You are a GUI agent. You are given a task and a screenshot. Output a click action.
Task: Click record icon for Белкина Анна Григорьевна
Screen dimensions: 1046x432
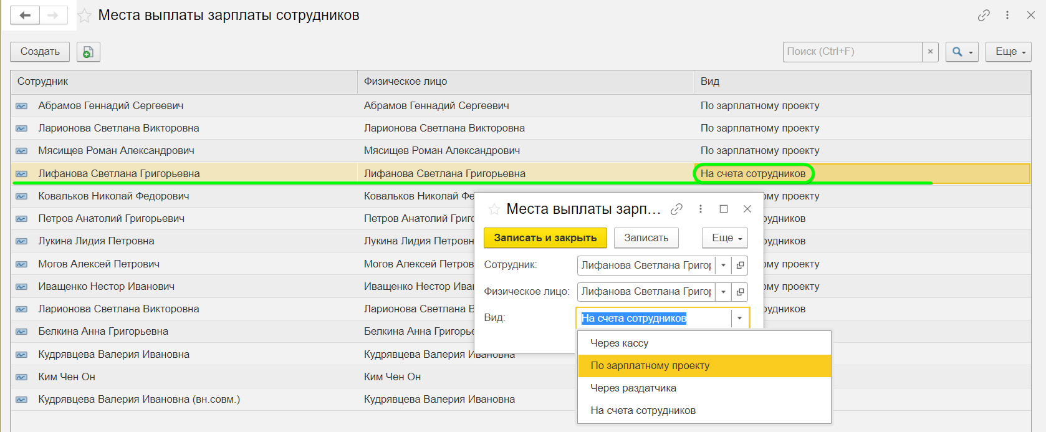pyautogui.click(x=22, y=332)
